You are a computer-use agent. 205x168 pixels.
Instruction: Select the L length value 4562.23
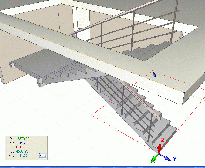click(x=22, y=151)
